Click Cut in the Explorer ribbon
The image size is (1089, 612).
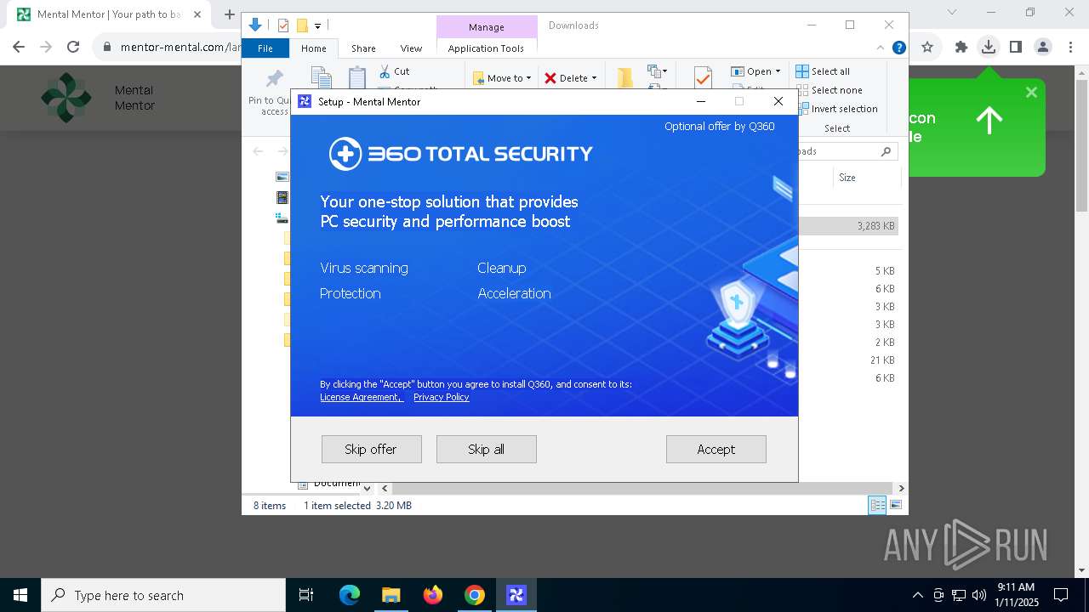(x=394, y=71)
